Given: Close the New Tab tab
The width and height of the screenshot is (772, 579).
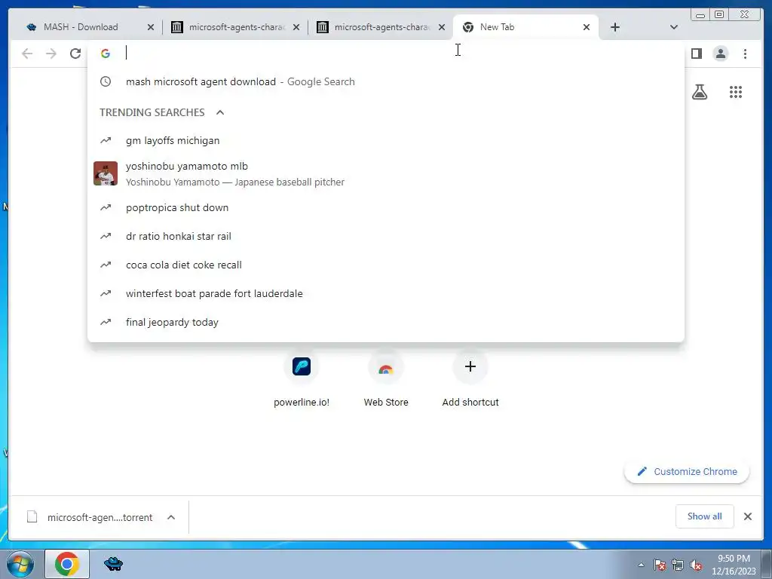Looking at the screenshot, I should pos(587,27).
